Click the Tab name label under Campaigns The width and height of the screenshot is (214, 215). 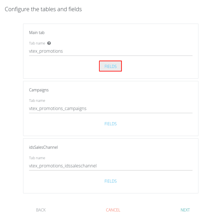37,101
